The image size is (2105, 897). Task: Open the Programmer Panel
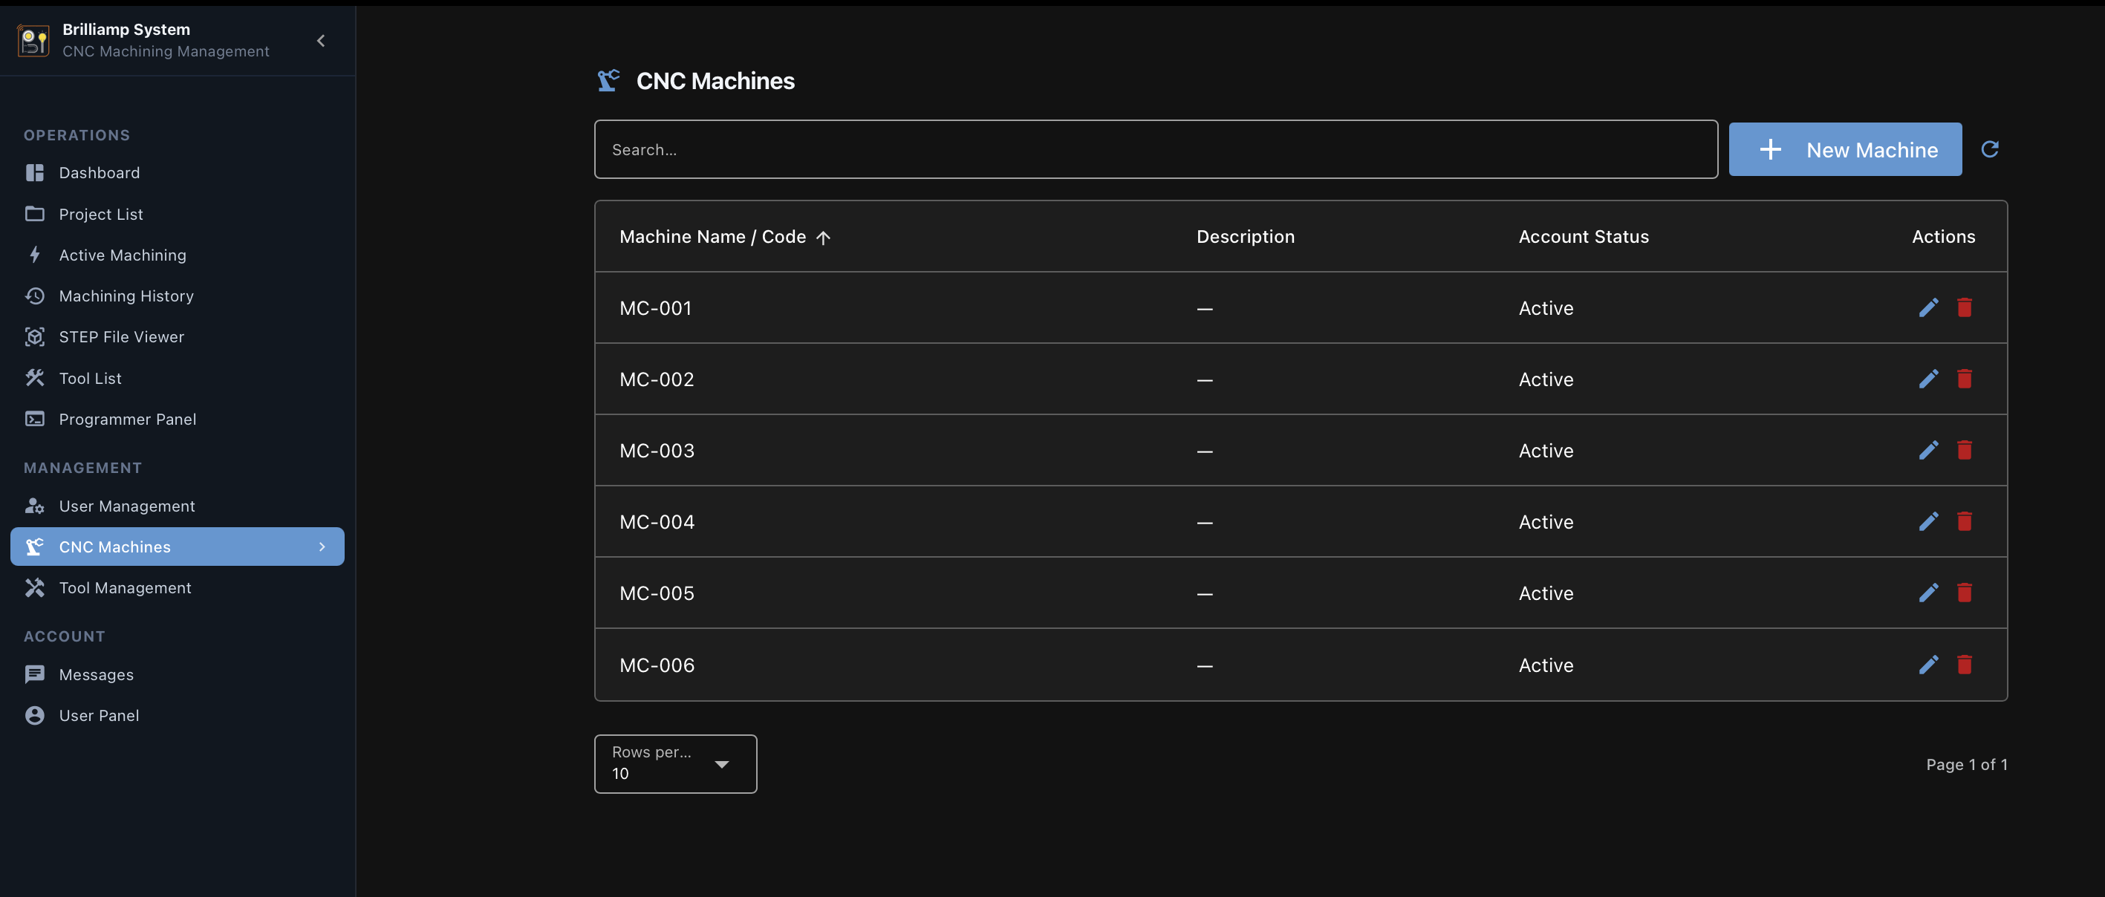pyautogui.click(x=178, y=419)
